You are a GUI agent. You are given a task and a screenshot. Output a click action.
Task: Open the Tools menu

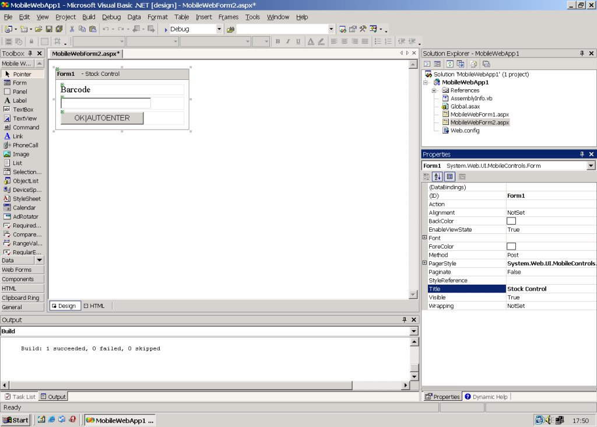point(252,17)
